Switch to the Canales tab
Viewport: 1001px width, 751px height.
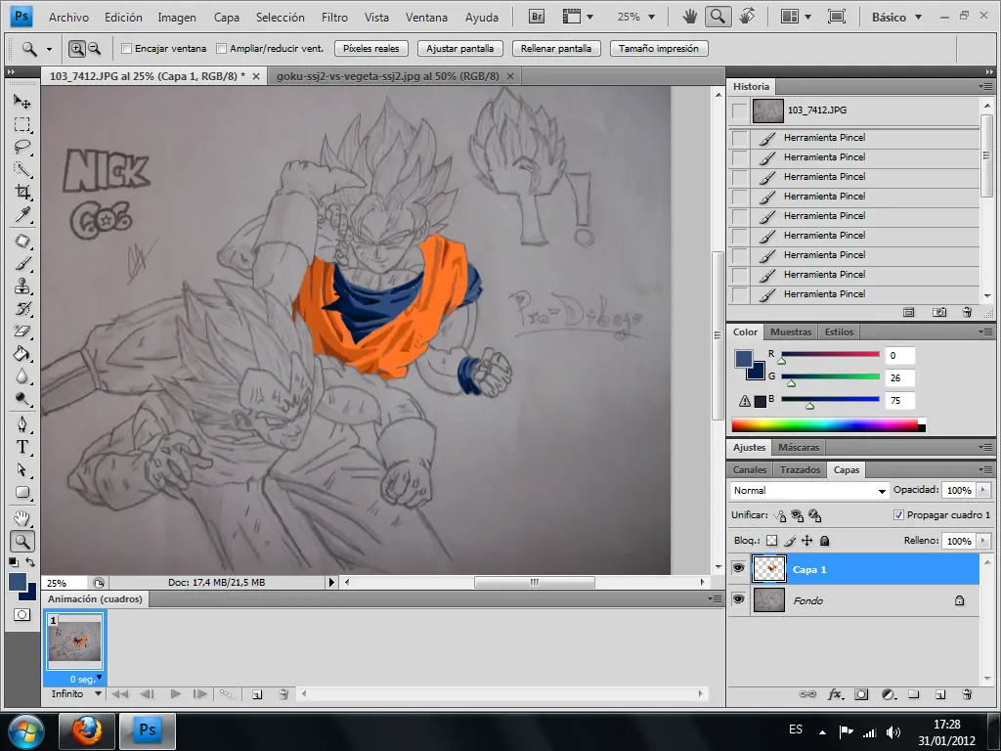(x=750, y=470)
